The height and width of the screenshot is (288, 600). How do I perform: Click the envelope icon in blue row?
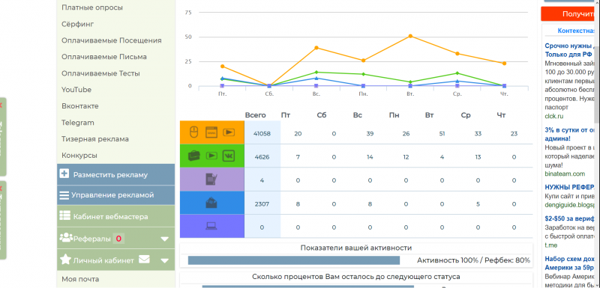[x=211, y=203]
